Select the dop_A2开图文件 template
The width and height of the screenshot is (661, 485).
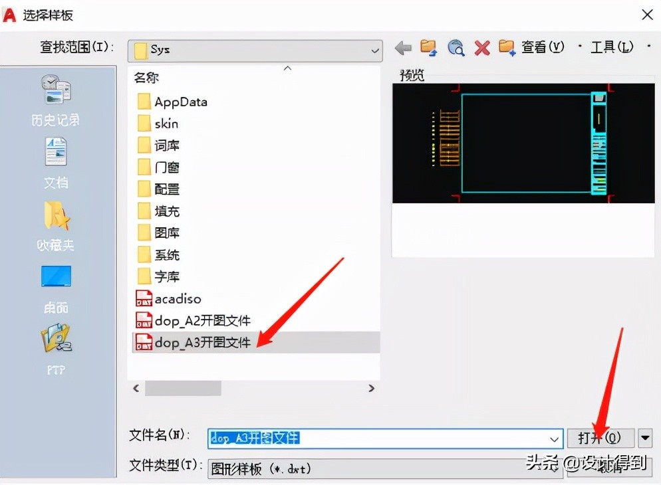point(201,320)
